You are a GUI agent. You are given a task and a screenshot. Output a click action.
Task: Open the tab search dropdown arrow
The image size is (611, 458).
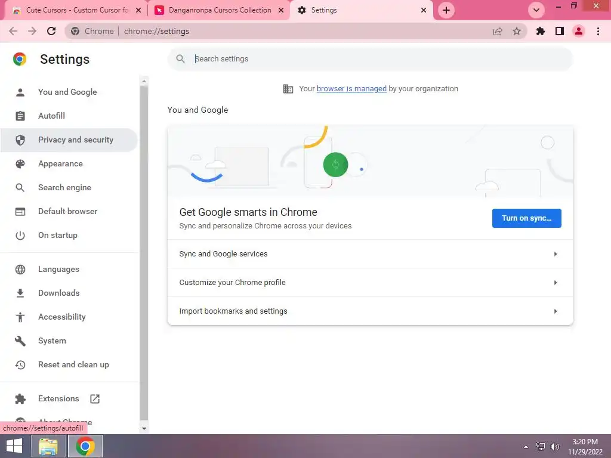point(536,10)
